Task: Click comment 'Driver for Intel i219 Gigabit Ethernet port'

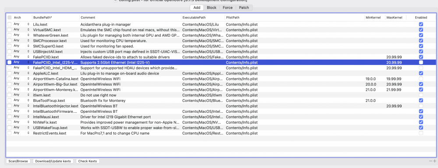Action: [116, 117]
